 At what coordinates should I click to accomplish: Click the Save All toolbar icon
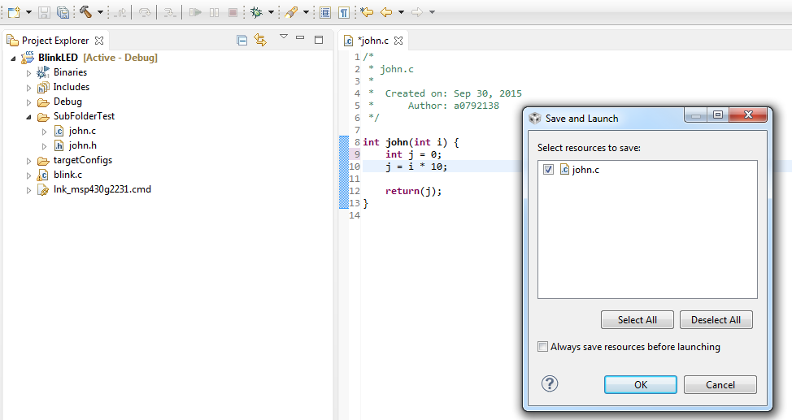point(63,12)
